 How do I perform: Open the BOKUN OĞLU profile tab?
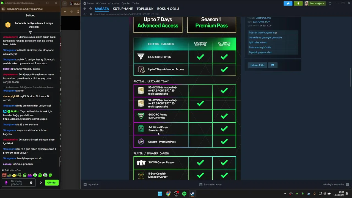click(168, 9)
